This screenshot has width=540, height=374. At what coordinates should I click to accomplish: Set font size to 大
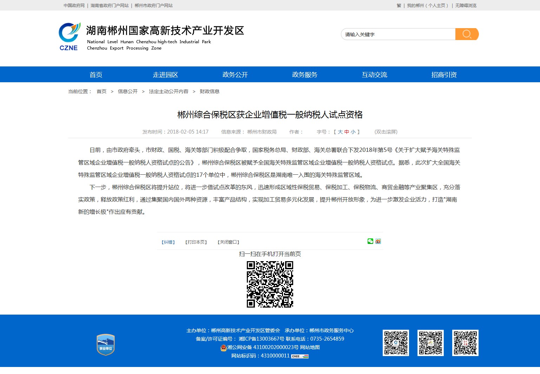[340, 132]
